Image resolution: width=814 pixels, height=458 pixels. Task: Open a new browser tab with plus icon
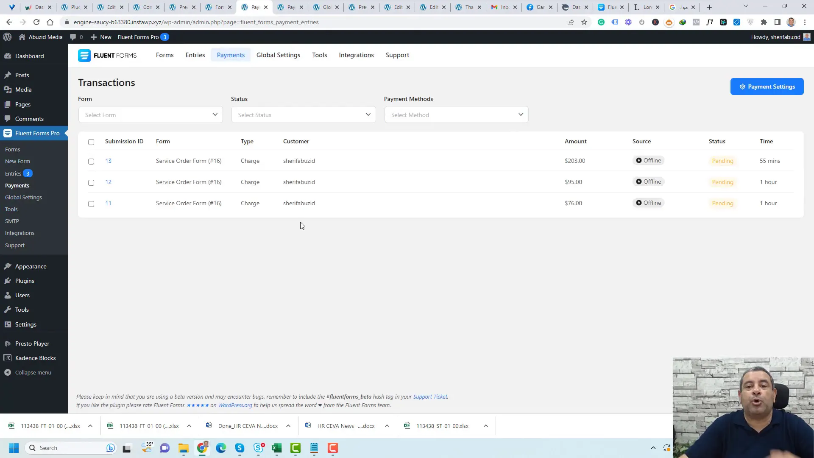(x=709, y=7)
